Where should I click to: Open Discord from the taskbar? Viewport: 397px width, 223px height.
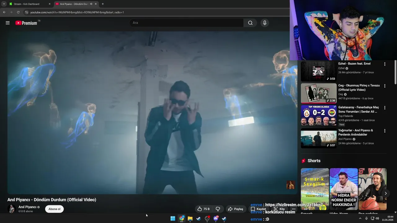216,219
